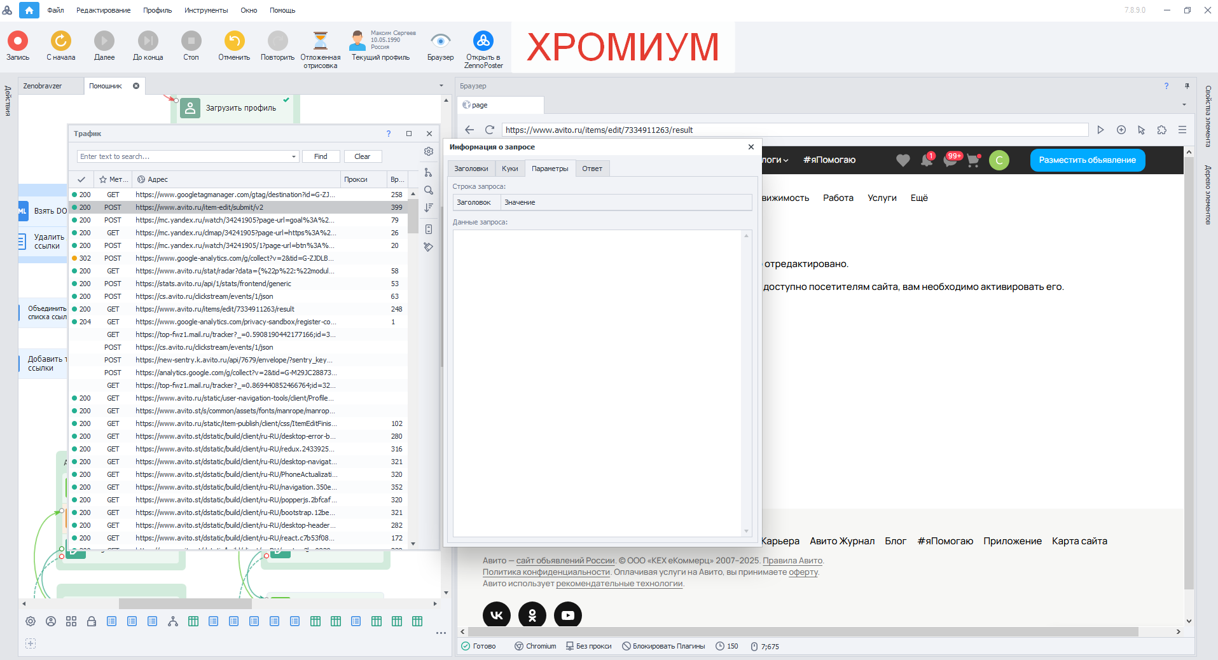1218x660 pixels.
Task: Show more bottom toolbar items via ellipsis
Action: [441, 633]
